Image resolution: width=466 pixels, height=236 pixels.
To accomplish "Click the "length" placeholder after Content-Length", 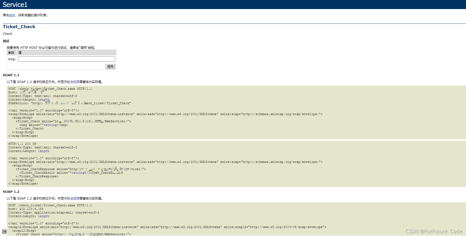I will click(x=43, y=99).
